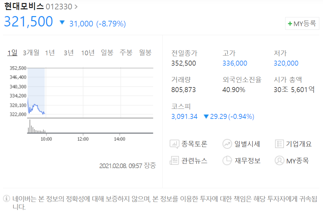Open stock details via chevron after 012330

coord(76,7)
